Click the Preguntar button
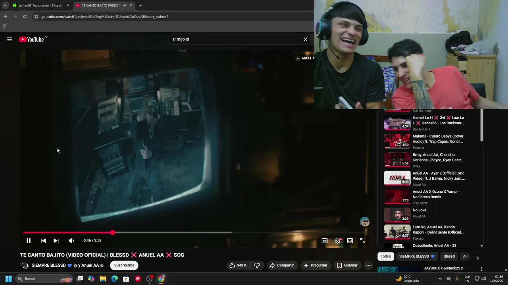This screenshot has height=285, width=508. coord(315,265)
